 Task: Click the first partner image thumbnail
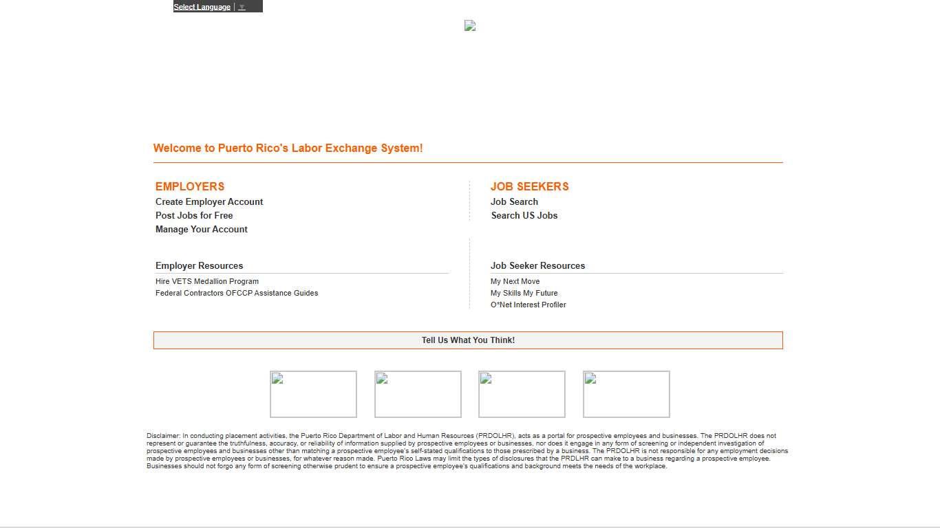313,394
